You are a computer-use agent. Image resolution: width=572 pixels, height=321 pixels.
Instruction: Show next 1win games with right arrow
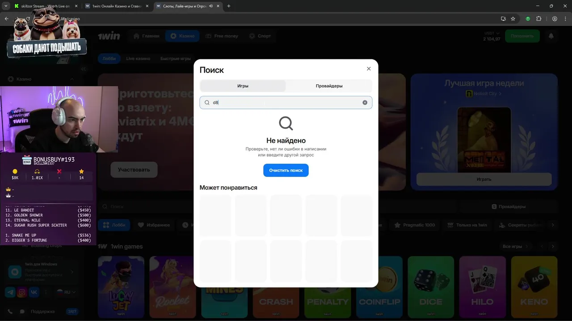pos(553,247)
